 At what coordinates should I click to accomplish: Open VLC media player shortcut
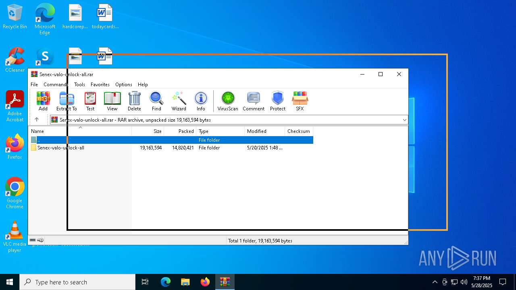(15, 237)
